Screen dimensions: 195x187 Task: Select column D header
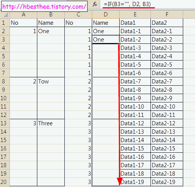[x=106, y=14]
